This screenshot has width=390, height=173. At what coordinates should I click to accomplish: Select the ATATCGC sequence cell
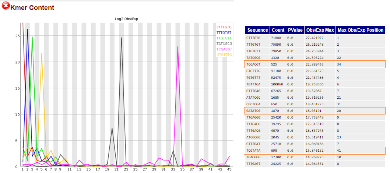point(257,97)
